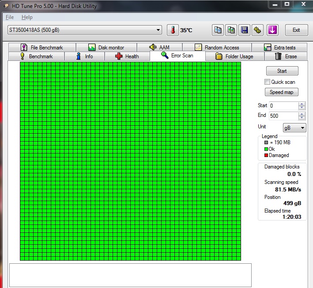This screenshot has height=288, width=313.
Task: Click the purple download arrow icon
Action: 272,30
